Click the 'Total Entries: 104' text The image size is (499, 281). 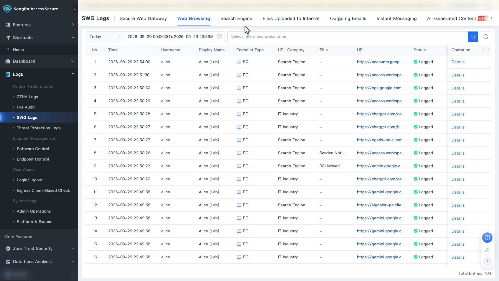pos(475,273)
